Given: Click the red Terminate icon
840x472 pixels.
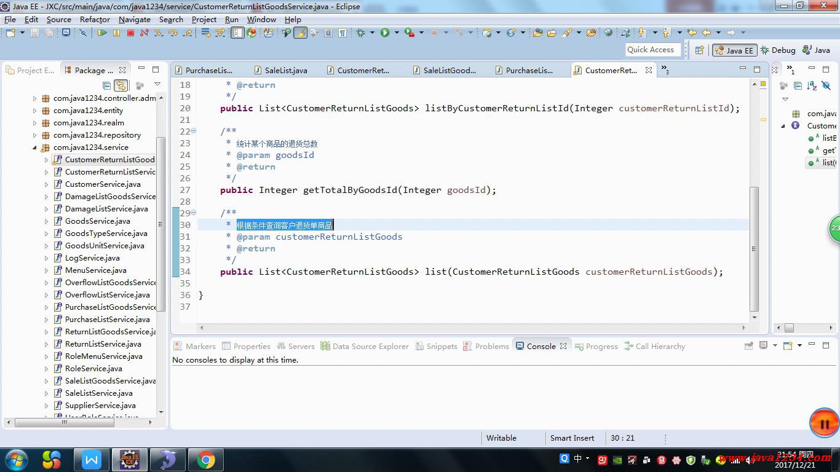Looking at the screenshot, I should point(130,33).
